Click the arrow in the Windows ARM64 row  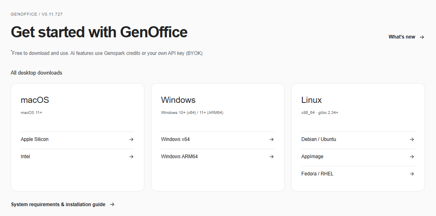[x=271, y=157]
